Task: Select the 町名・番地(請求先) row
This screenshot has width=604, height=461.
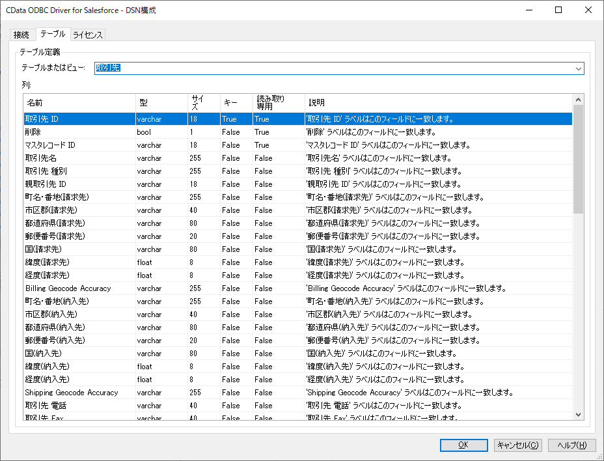Action: pos(297,197)
